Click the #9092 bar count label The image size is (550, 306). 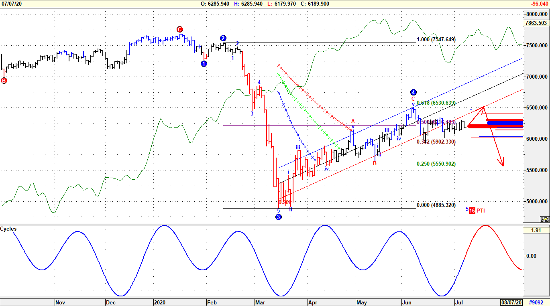[x=536, y=302]
